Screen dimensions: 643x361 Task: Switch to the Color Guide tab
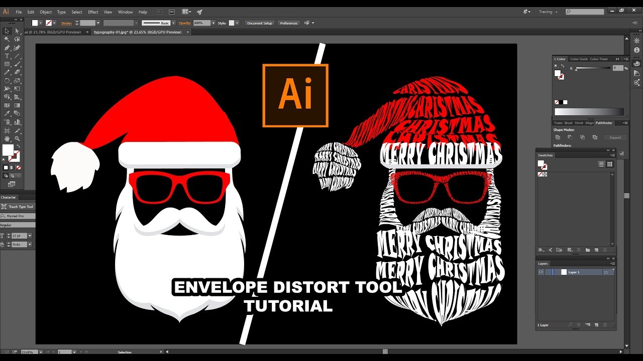coord(579,59)
